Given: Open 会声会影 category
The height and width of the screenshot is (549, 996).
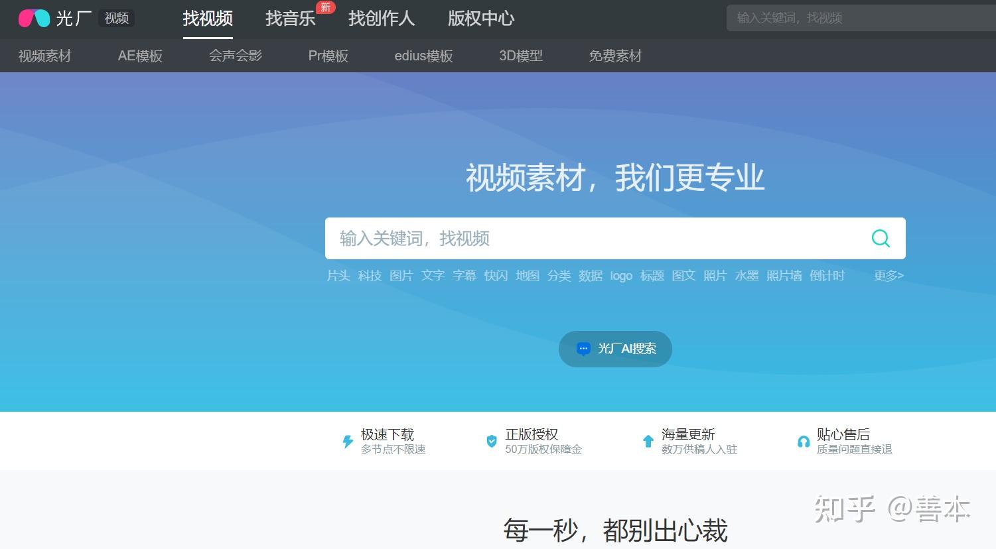Looking at the screenshot, I should coord(236,56).
